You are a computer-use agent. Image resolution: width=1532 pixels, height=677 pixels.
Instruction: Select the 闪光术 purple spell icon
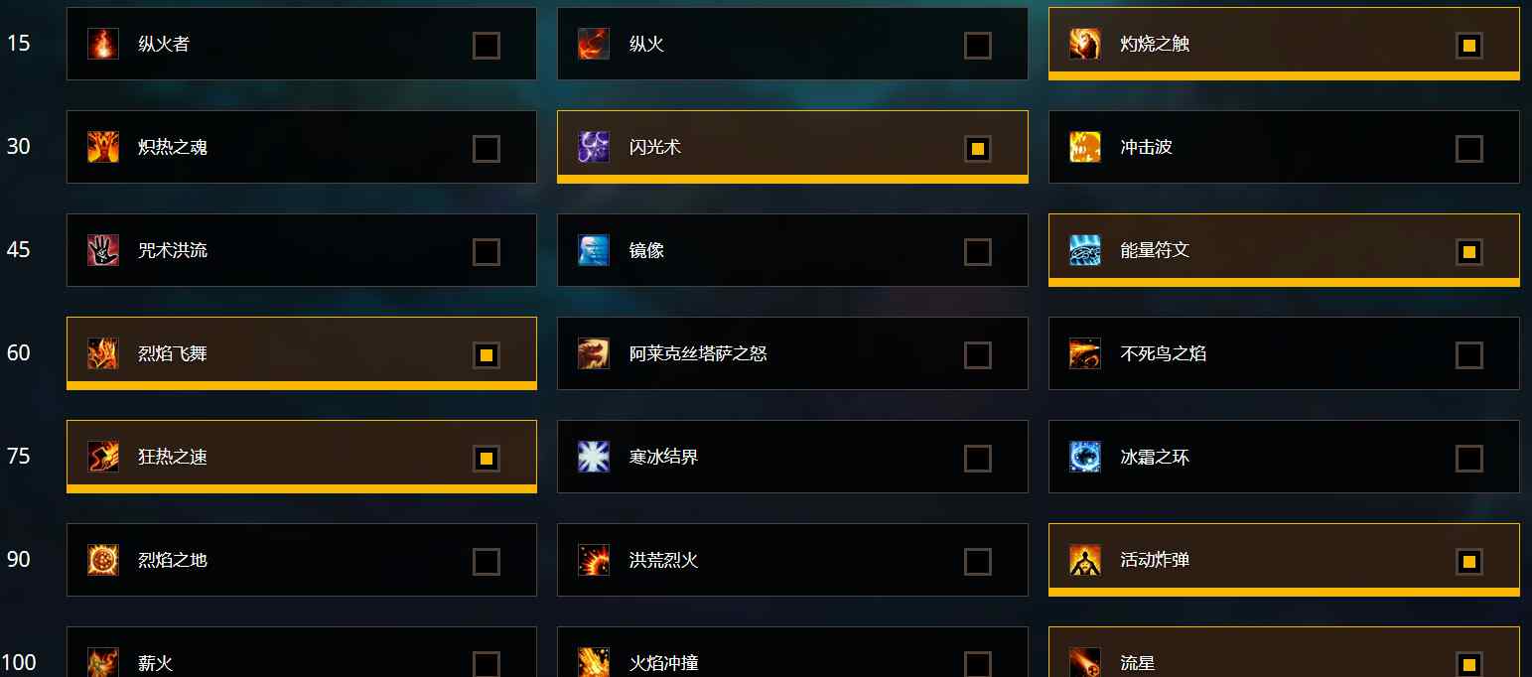point(594,147)
